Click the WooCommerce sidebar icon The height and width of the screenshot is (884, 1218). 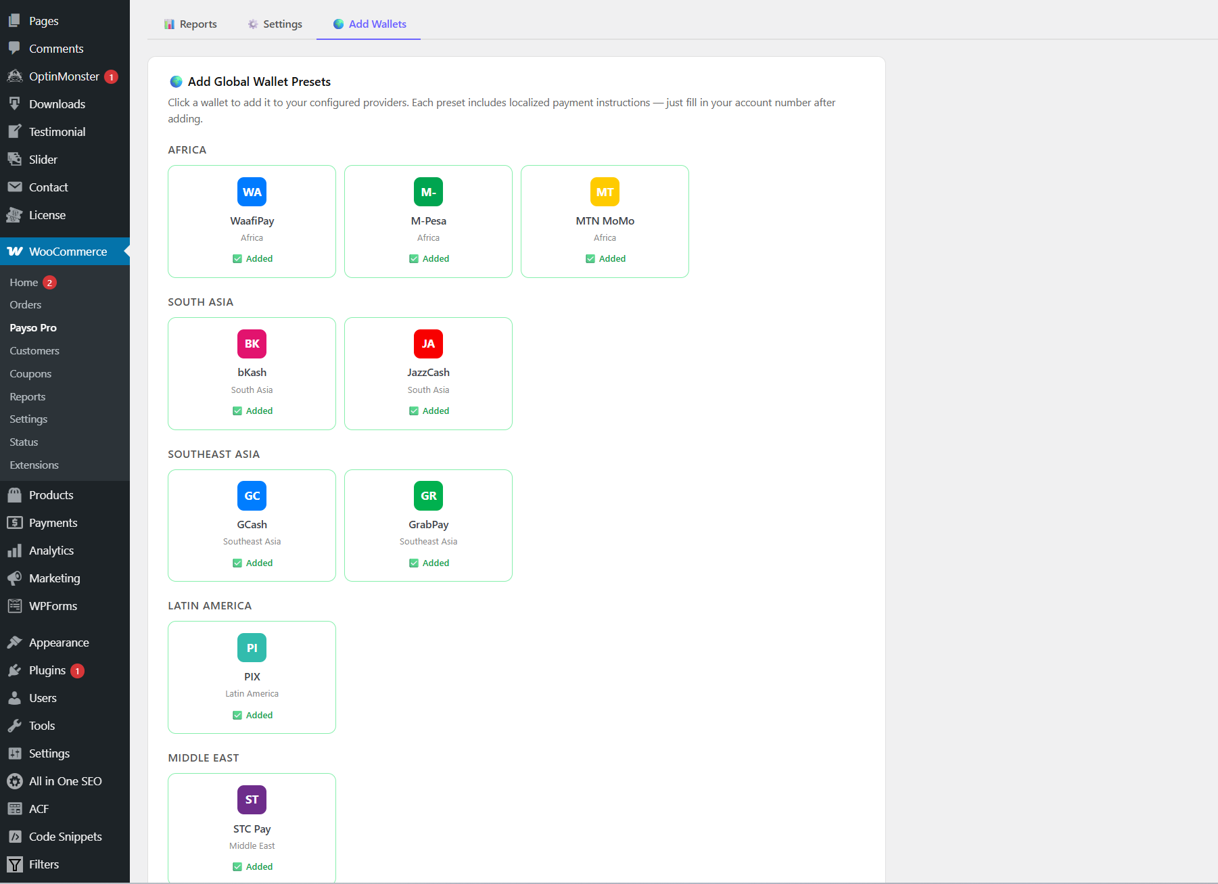14,251
